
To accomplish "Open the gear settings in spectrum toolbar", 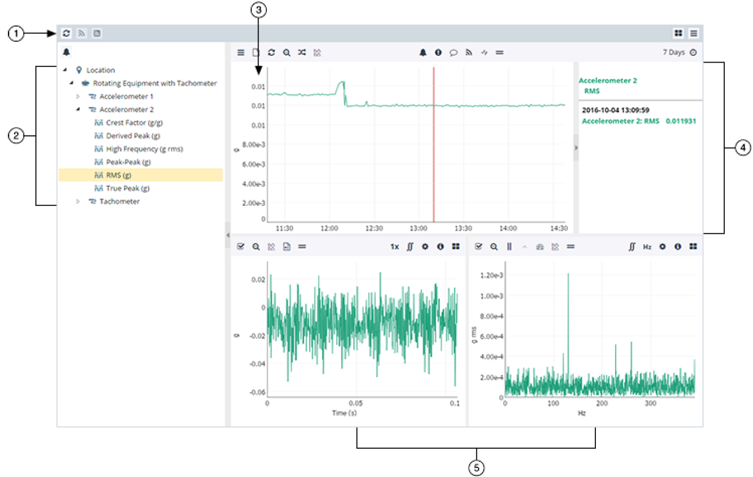I will click(x=663, y=246).
